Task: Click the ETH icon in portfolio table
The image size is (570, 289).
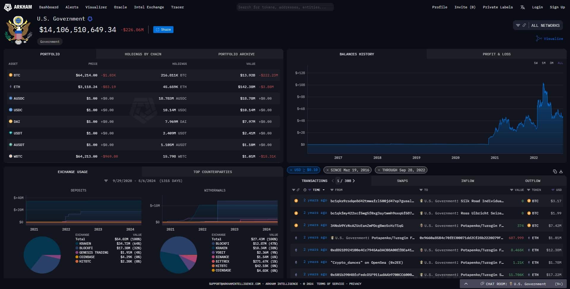Action: click(11, 87)
